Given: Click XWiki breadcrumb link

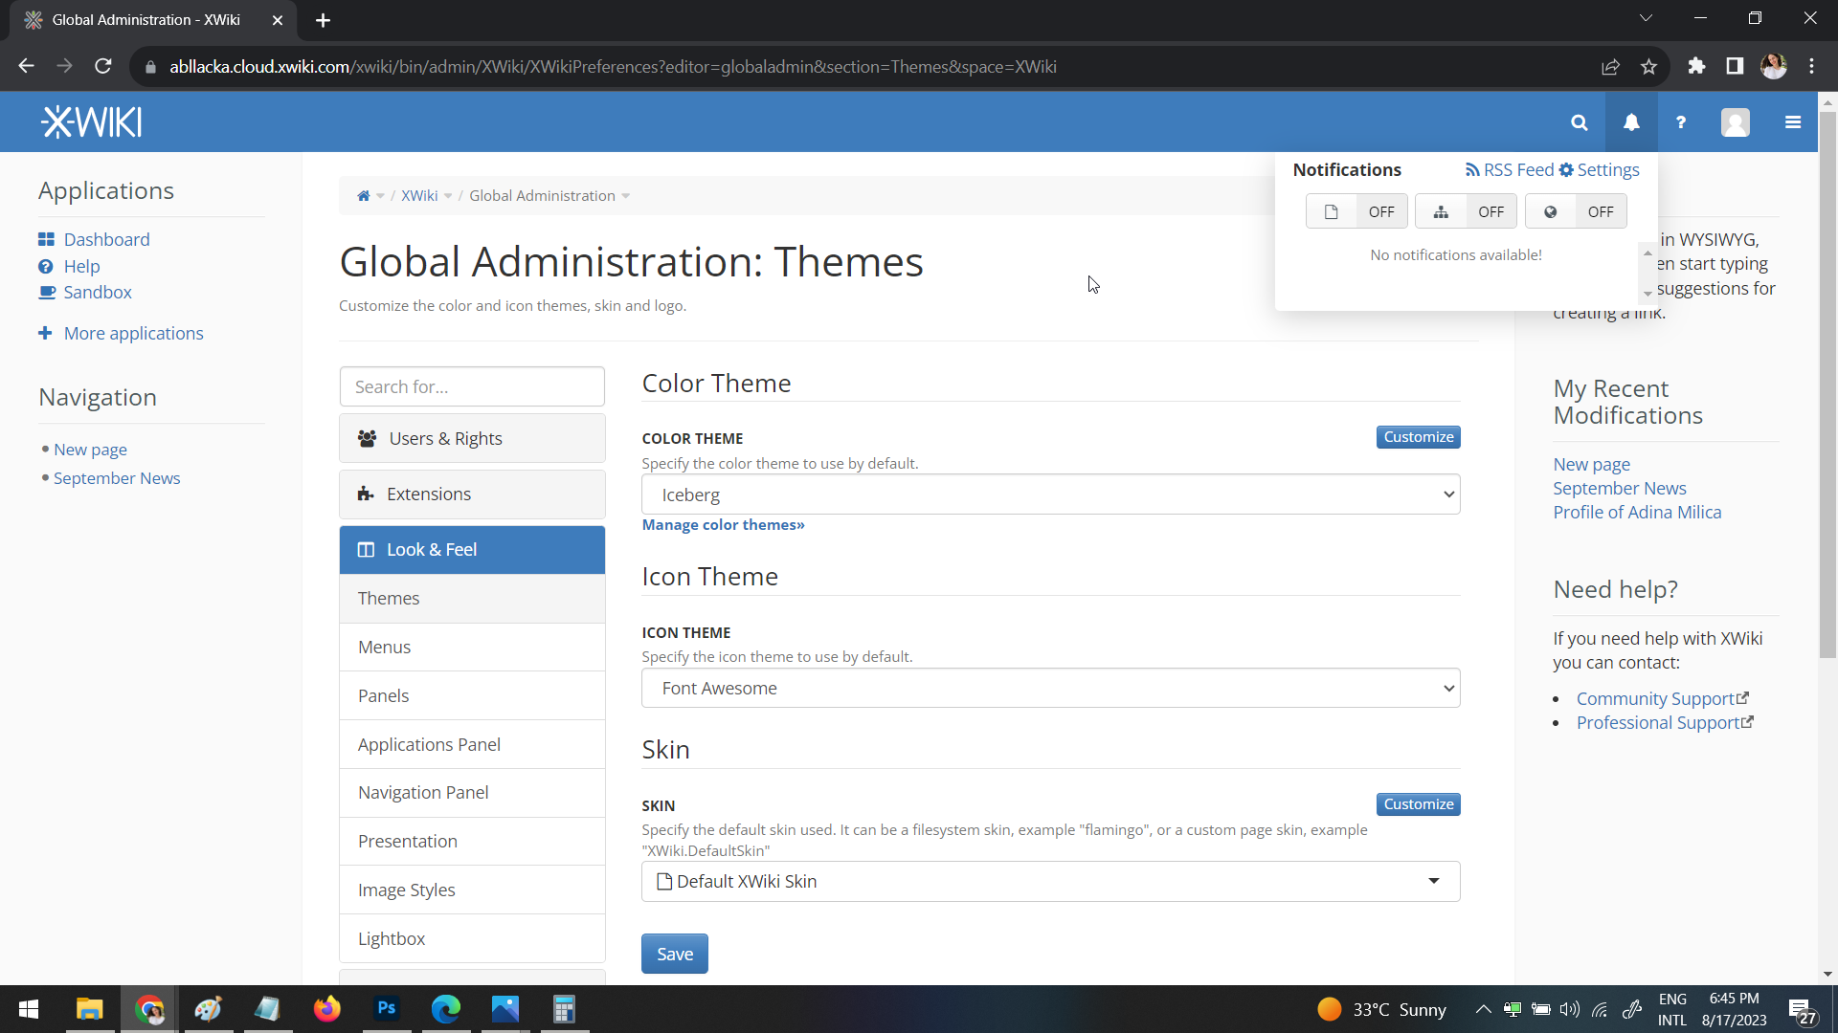Looking at the screenshot, I should coord(419,196).
